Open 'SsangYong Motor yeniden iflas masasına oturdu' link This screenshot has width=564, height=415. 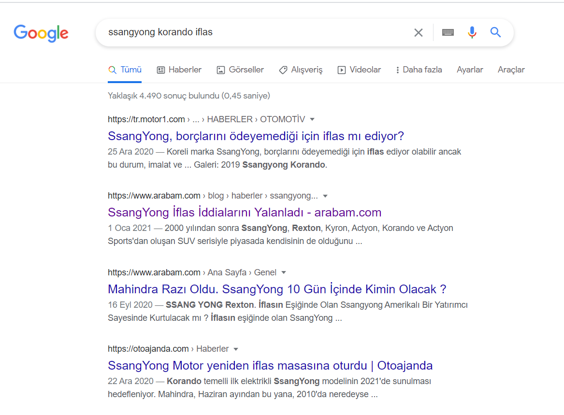tap(270, 365)
